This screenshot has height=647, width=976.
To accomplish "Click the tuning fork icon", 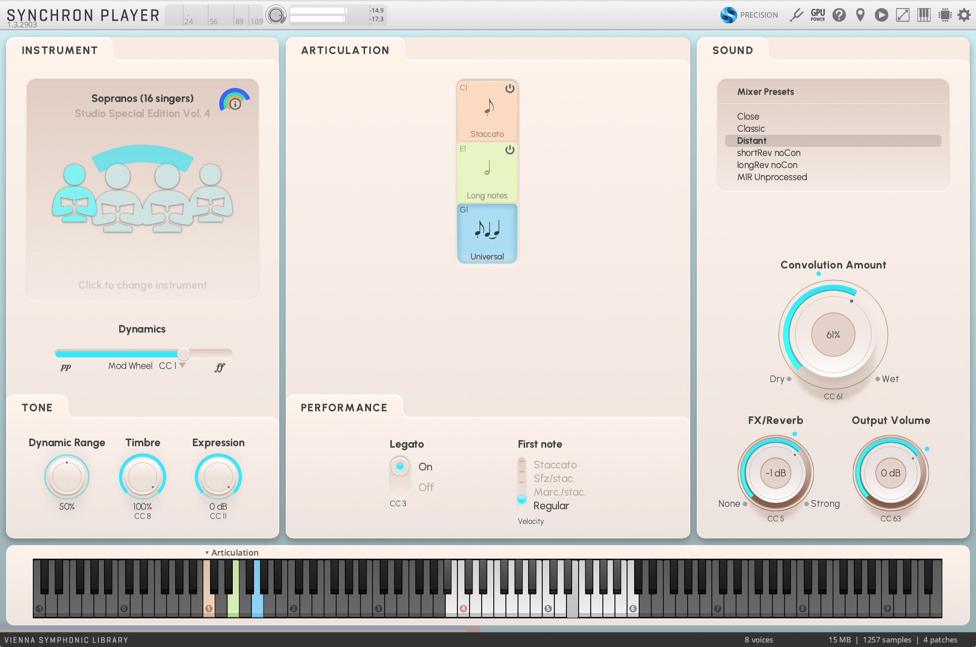I will [796, 15].
